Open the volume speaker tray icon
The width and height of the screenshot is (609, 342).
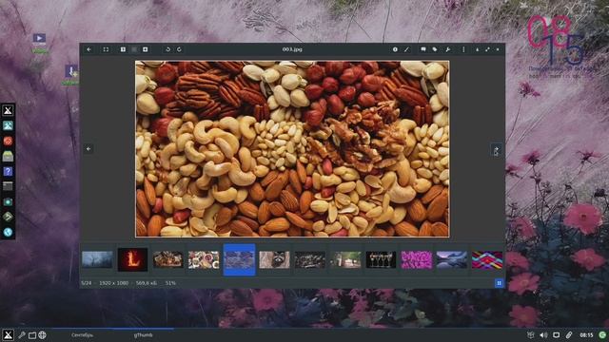coord(543,335)
